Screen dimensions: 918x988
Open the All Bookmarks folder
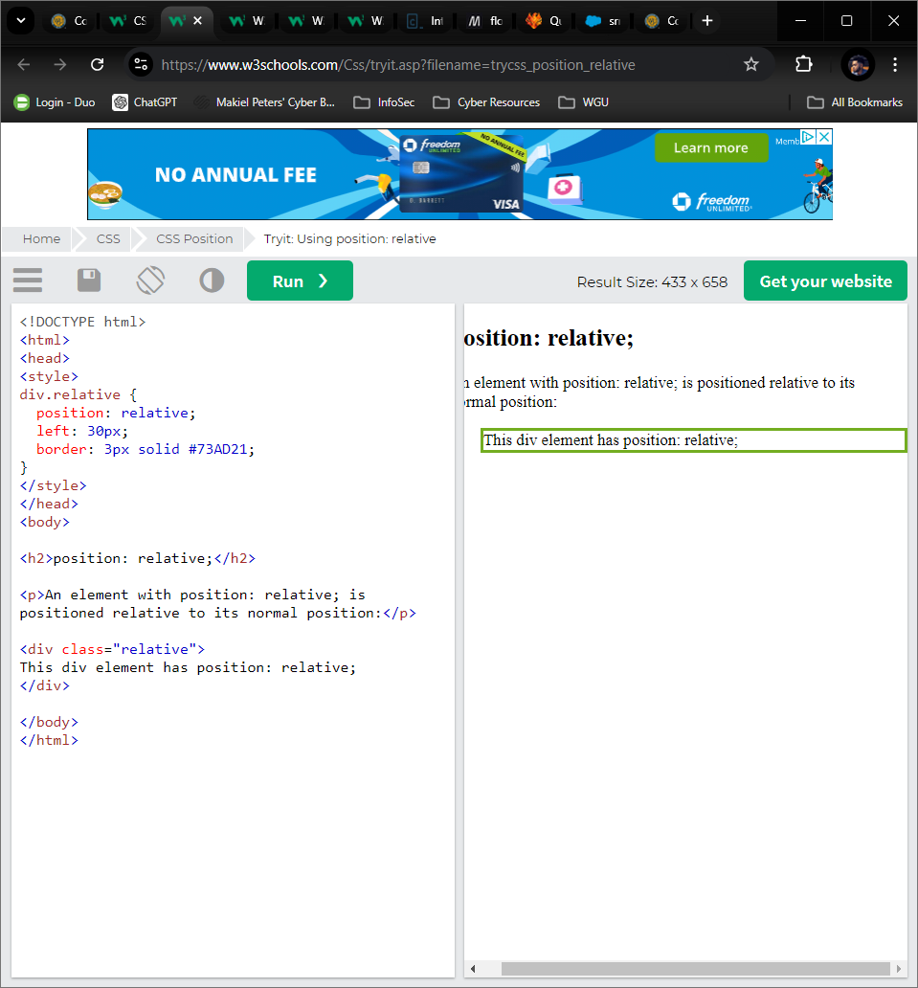(855, 102)
